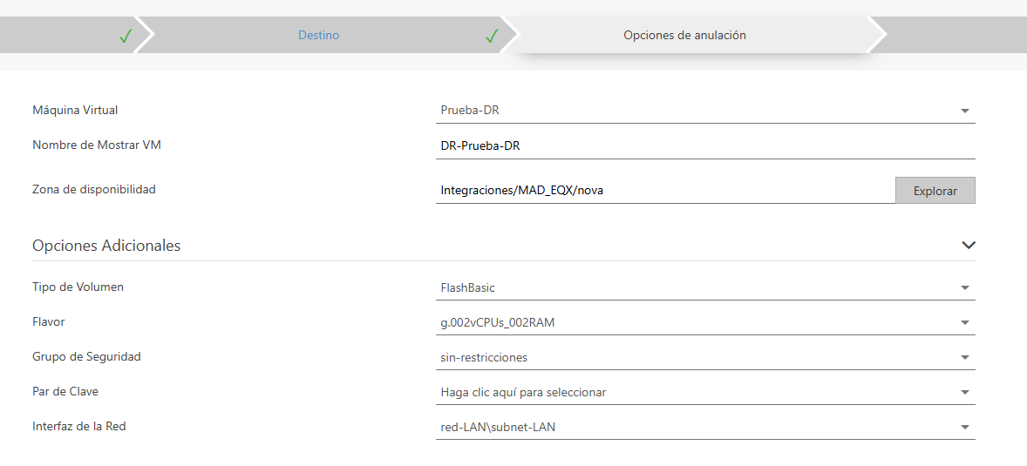Click the Integraciones/MAD_EQX/nova zone field
Image resolution: width=1027 pixels, height=466 pixels.
point(664,191)
